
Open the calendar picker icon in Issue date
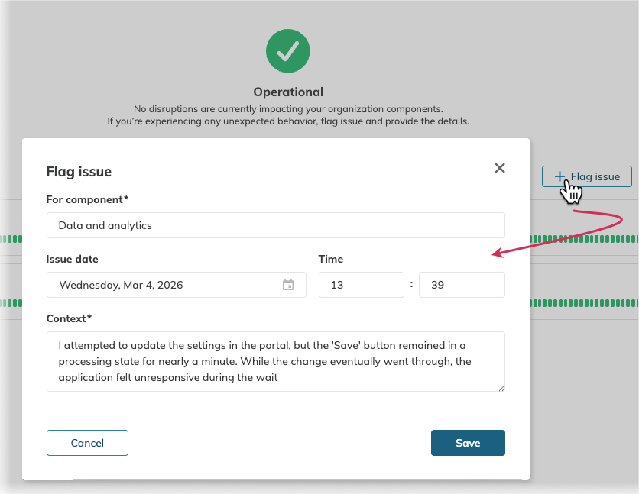click(288, 286)
